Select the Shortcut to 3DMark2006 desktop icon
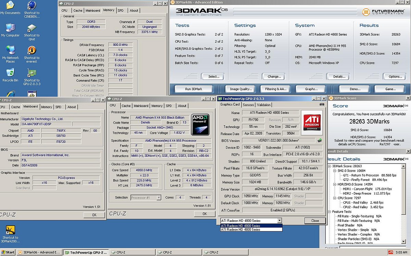The height and width of the screenshot is (256, 411). [x=10, y=230]
